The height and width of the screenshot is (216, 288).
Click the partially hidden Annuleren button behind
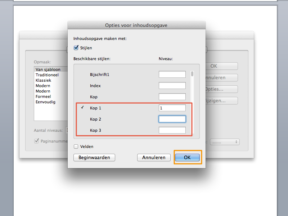coord(221,77)
